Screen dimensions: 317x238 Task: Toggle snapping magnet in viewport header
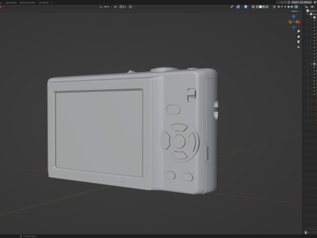121,7
